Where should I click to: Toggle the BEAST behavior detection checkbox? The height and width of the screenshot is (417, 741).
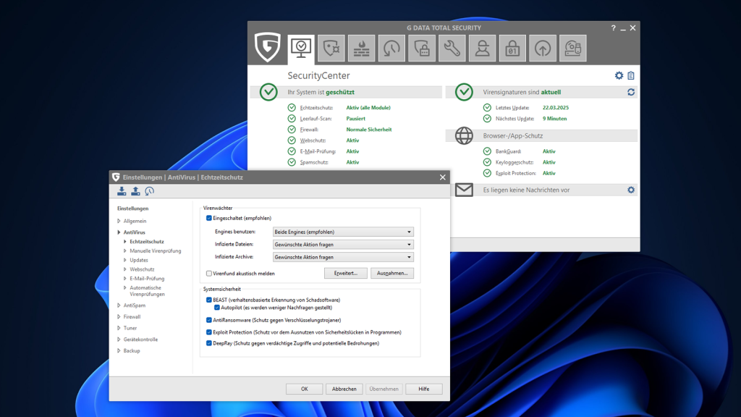point(209,300)
